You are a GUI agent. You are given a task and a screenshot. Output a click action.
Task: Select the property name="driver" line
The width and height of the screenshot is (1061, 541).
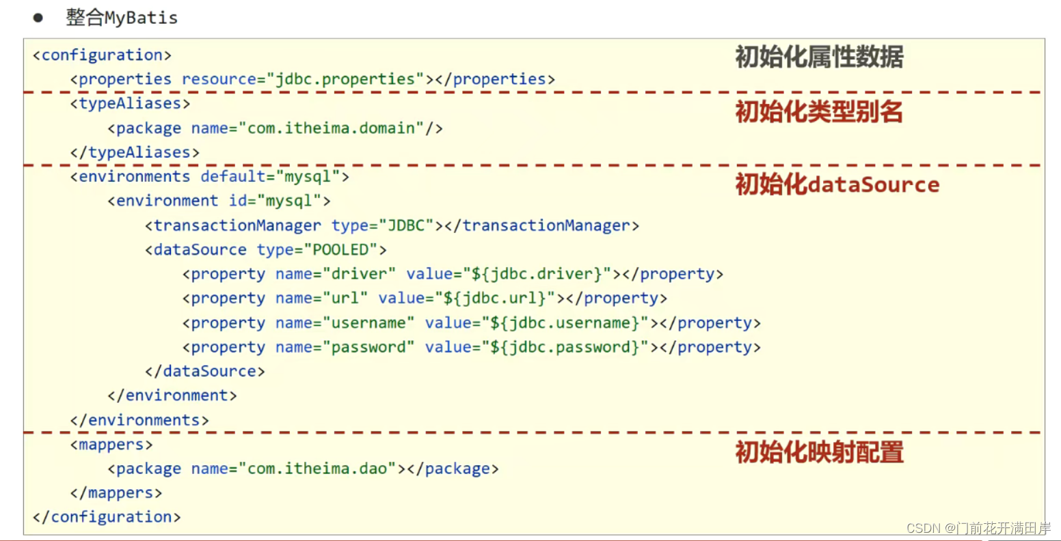click(x=453, y=274)
